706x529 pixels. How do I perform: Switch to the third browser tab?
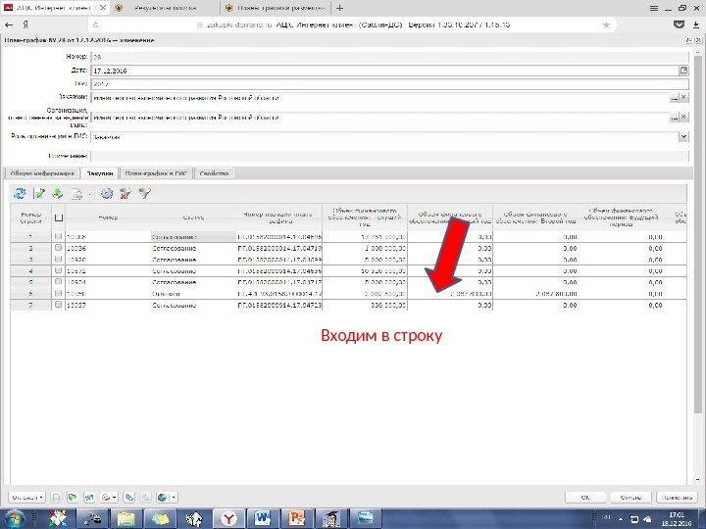(x=276, y=8)
